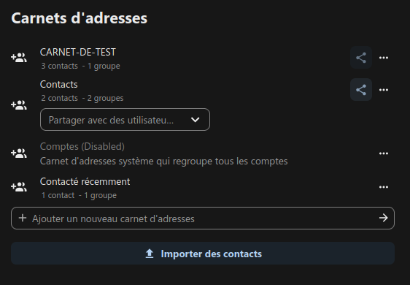This screenshot has width=410, height=285.
Task: Click the arrow to submit new address book
Action: click(383, 218)
